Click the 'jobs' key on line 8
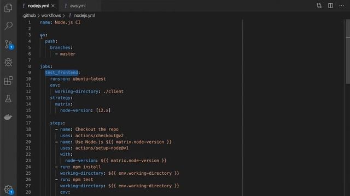The image size is (350, 196). point(45,66)
